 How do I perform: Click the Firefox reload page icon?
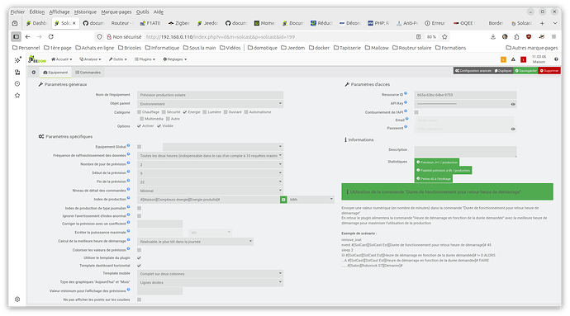(x=51, y=36)
